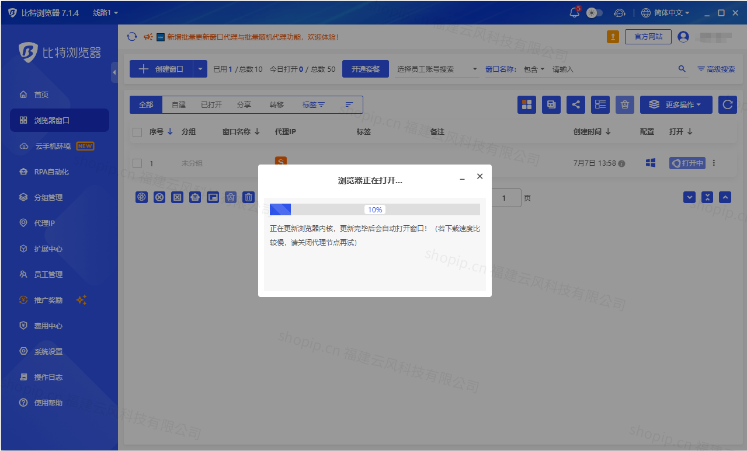
Task: Close the 浏览器正在打开 dialog
Action: click(x=480, y=176)
